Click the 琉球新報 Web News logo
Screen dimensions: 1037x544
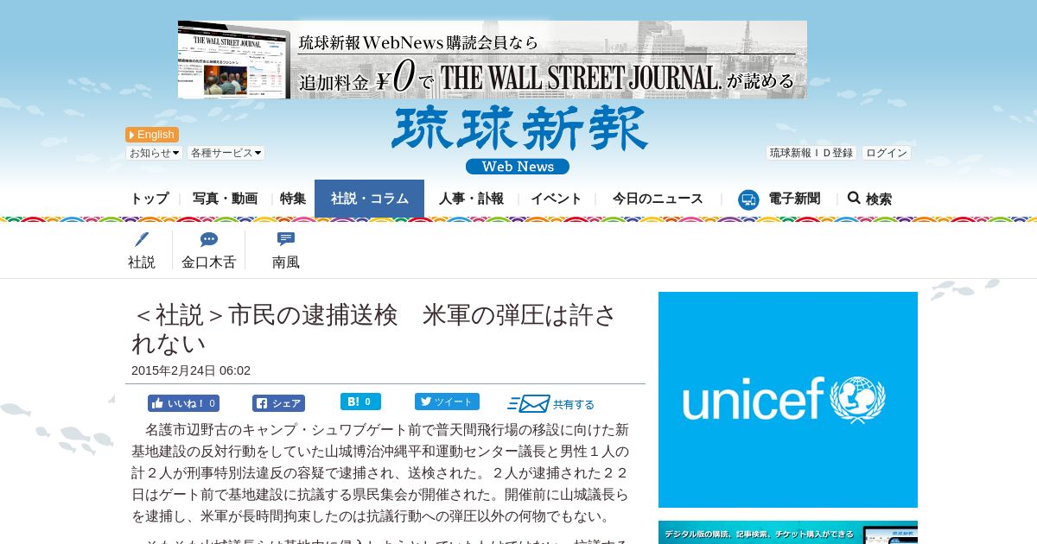pyautogui.click(x=518, y=140)
